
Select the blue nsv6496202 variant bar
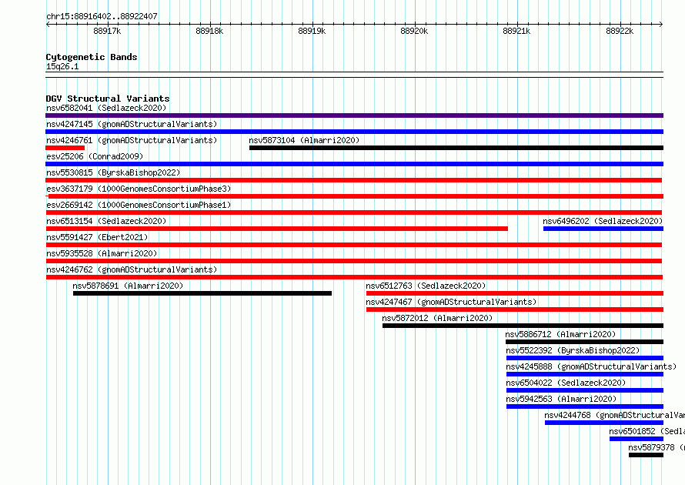click(x=603, y=229)
